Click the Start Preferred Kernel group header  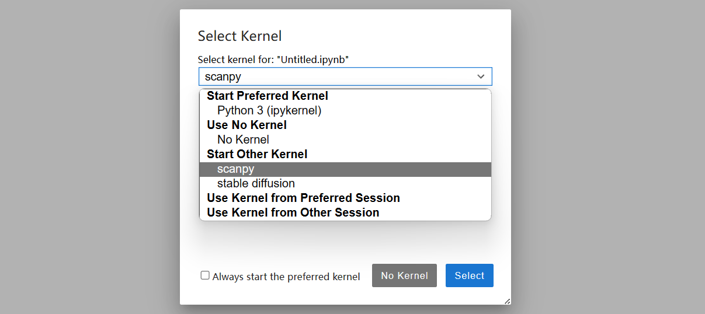click(268, 96)
